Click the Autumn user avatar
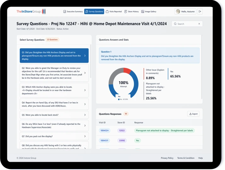This screenshot has height=170, width=225. [x=178, y=11]
